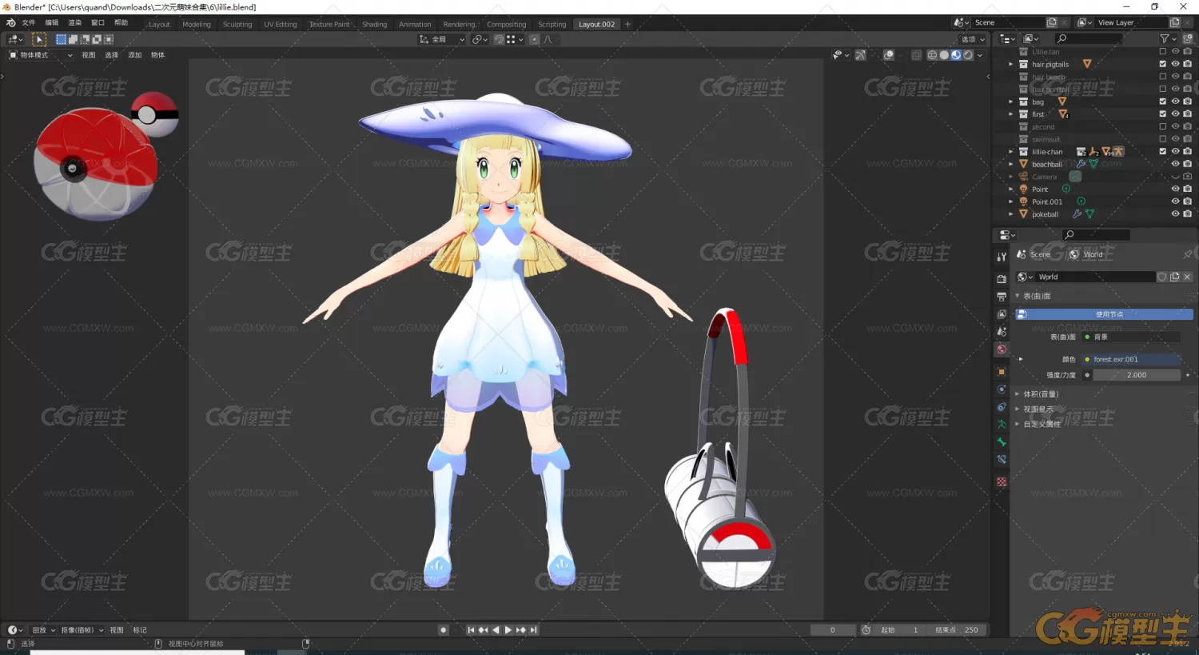Select the mesh data icon beside hair.pigtails
This screenshot has height=655, width=1199.
[1087, 64]
